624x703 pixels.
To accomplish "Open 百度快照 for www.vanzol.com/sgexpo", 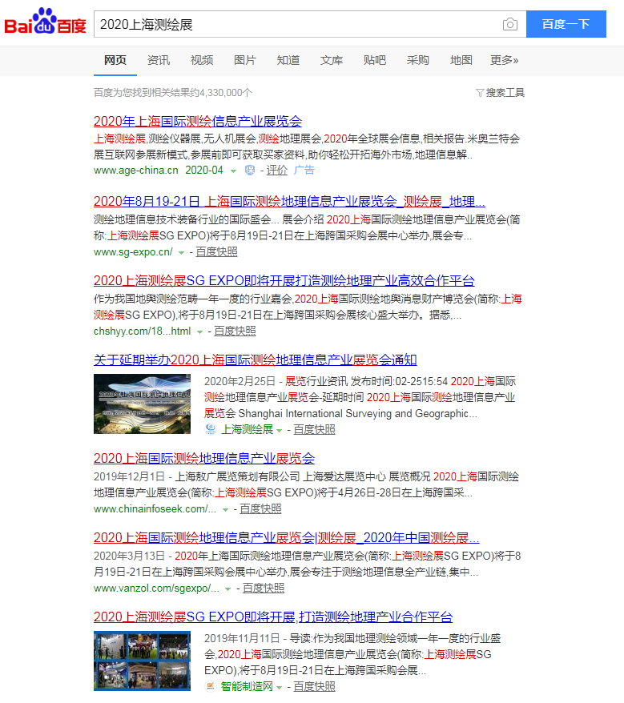I will (x=264, y=589).
